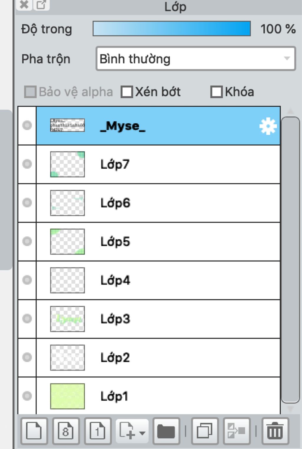
Task: Toggle visibility of layer Lớp7
Action: click(27, 164)
